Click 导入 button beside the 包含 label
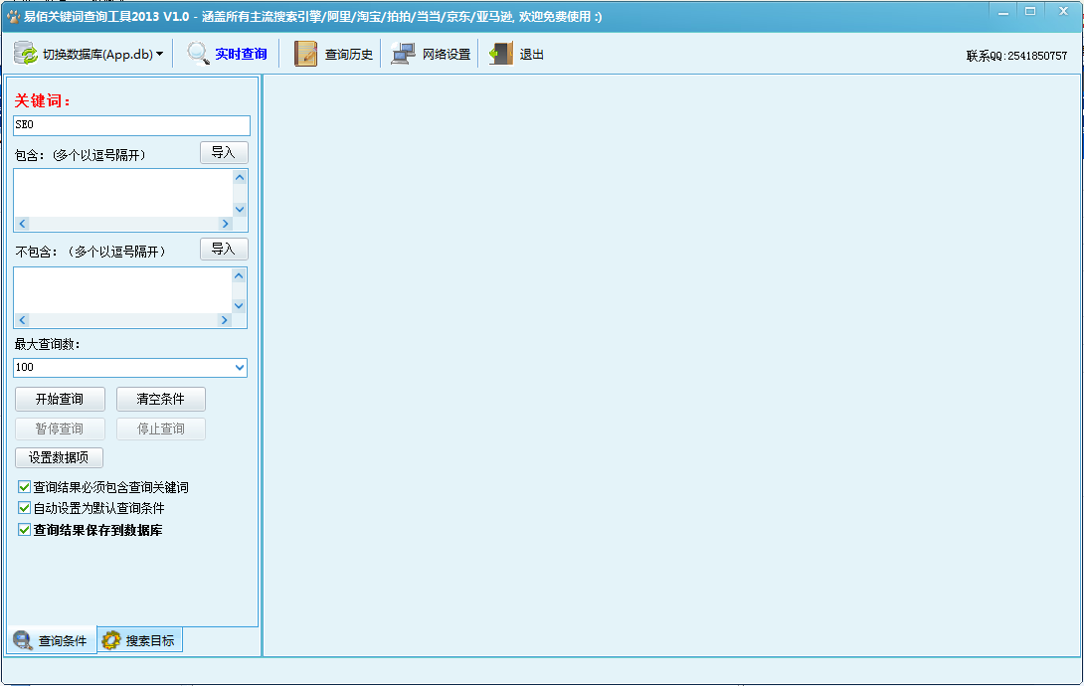The height and width of the screenshot is (686, 1084). pos(224,152)
